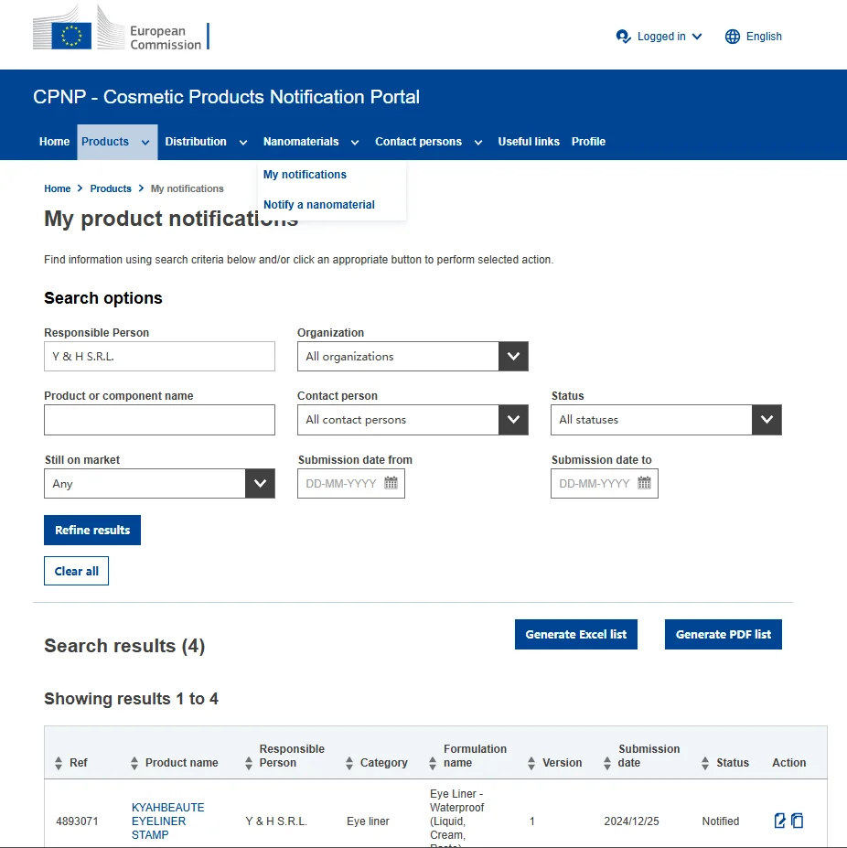This screenshot has height=848, width=847.
Task: Click the logged-in user account icon
Action: 624,37
